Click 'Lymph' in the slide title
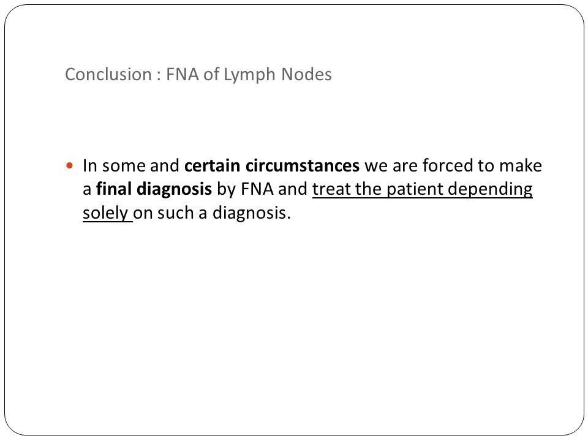 [249, 75]
